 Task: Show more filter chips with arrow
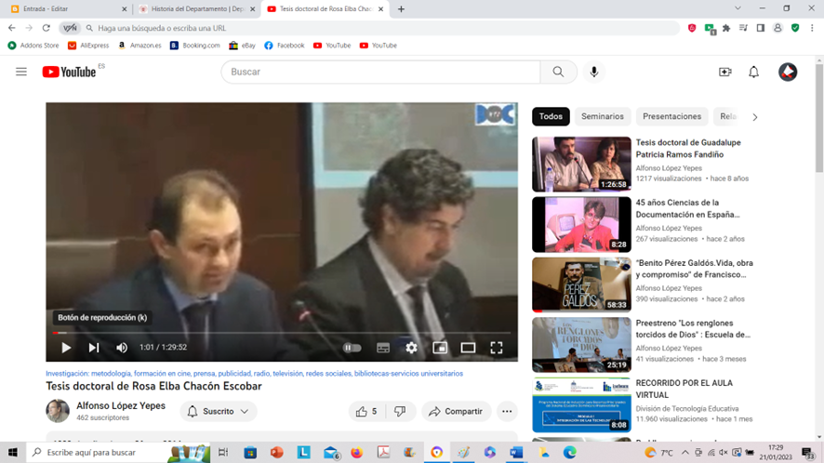[754, 117]
